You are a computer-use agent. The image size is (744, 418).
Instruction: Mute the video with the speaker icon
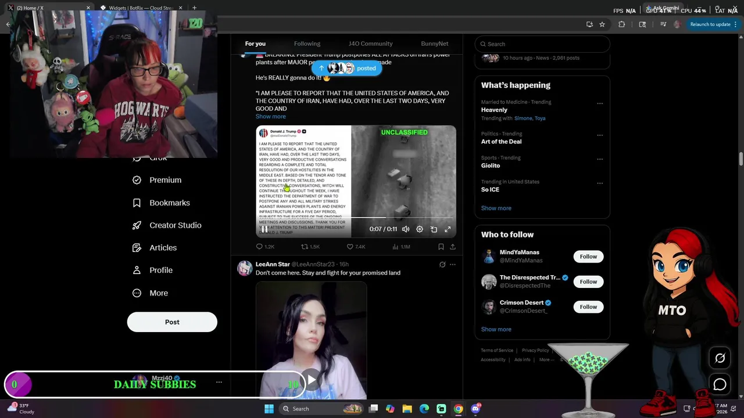coord(406,229)
